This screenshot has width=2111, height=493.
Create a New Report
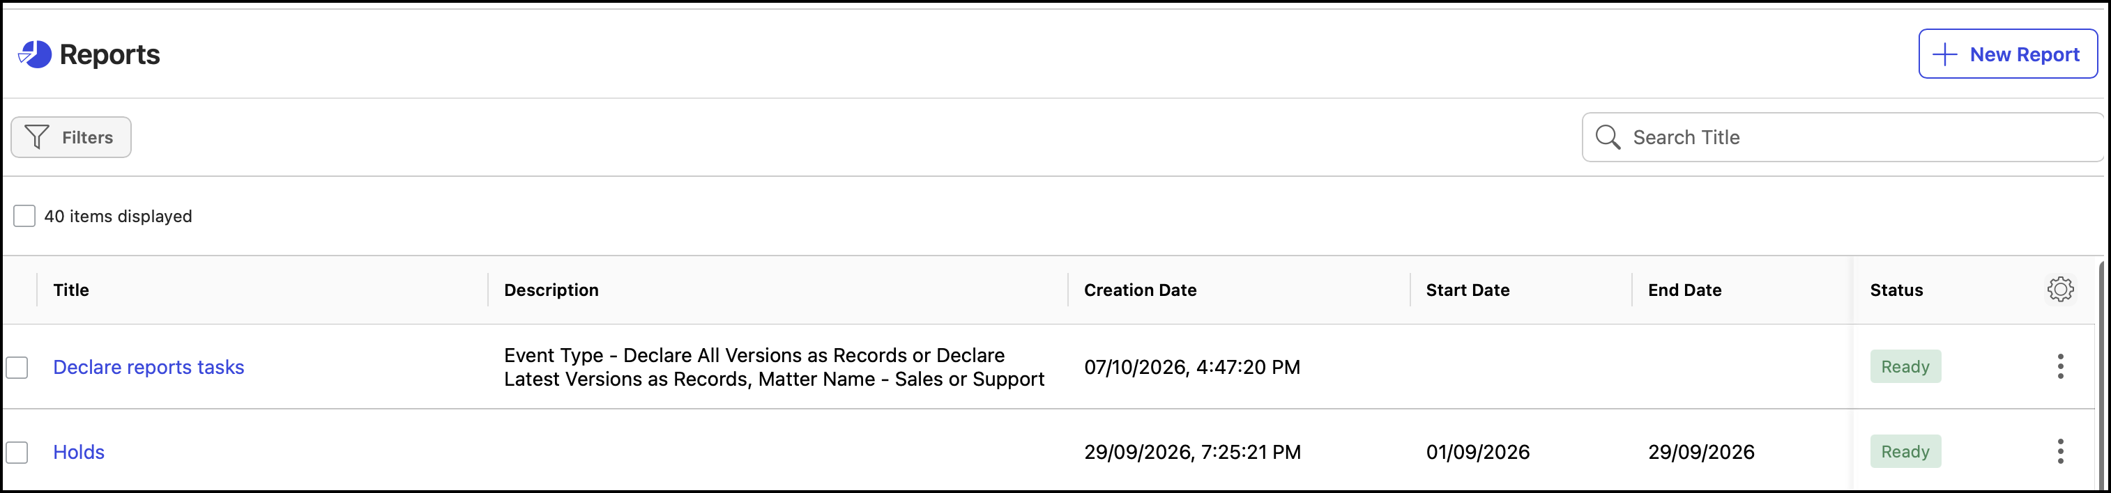pos(2008,54)
